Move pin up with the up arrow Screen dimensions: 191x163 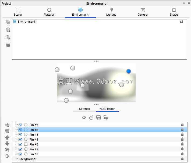point(7,137)
